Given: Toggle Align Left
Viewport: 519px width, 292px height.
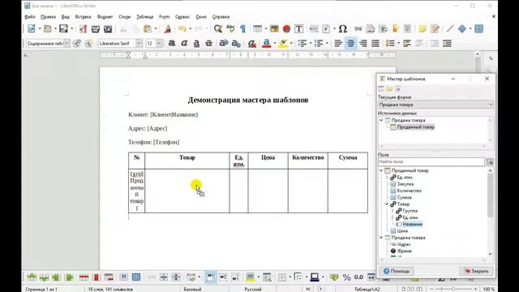Looking at the screenshot, I should pos(338,43).
